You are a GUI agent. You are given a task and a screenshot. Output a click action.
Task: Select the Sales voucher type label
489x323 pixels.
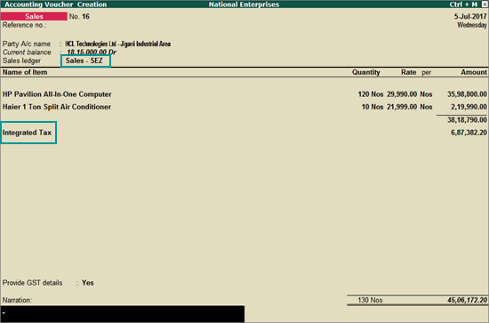pyautogui.click(x=34, y=16)
